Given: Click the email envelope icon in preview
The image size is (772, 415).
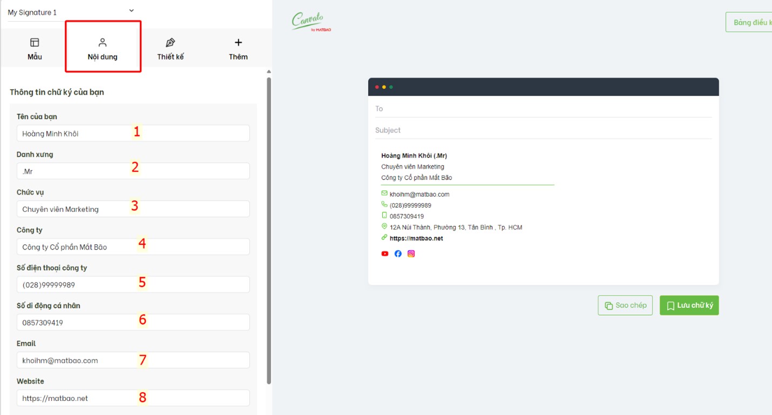Looking at the screenshot, I should pyautogui.click(x=384, y=193).
